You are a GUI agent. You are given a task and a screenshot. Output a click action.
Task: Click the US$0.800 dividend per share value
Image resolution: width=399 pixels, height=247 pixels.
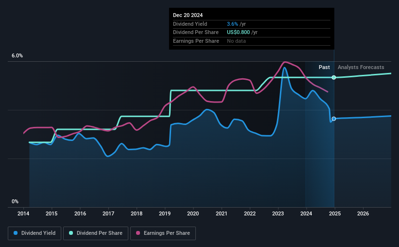pos(238,33)
